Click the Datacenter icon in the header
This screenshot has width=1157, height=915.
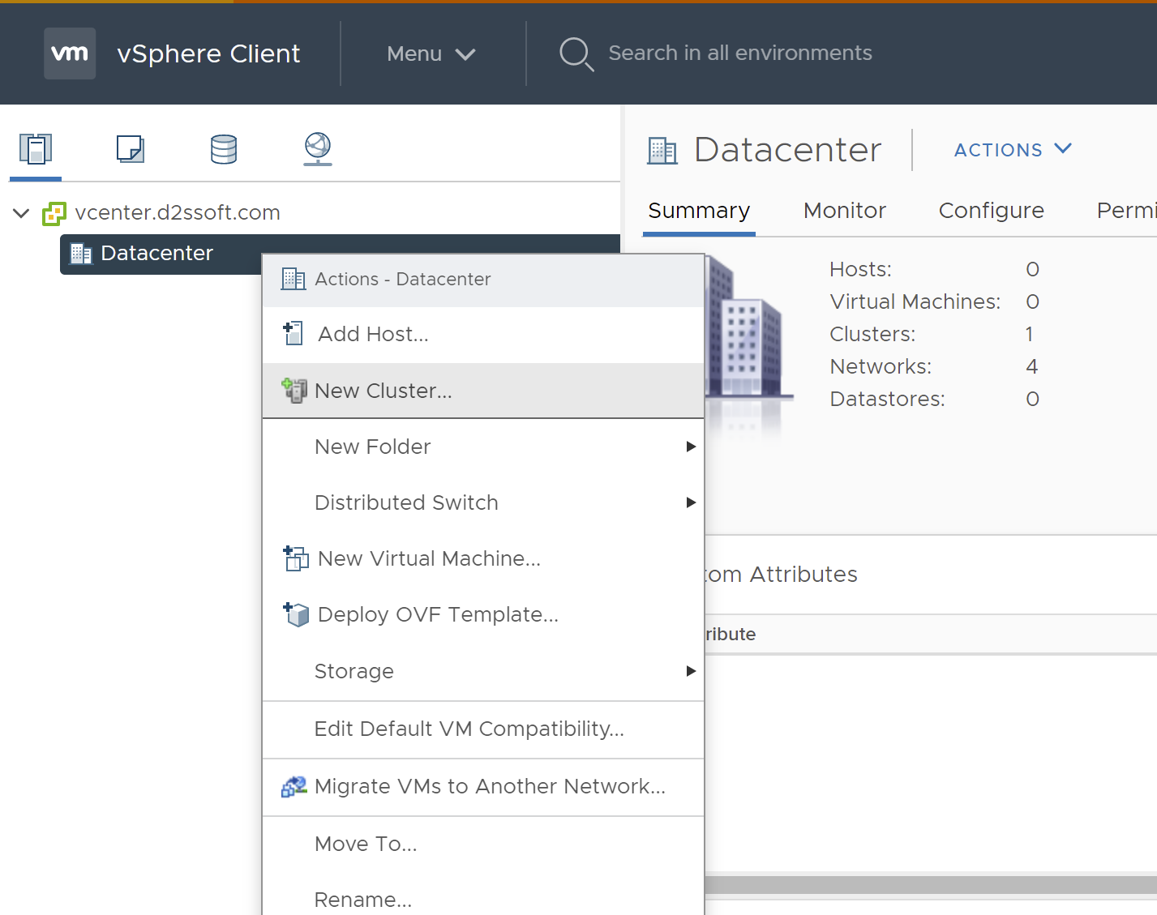(x=662, y=151)
